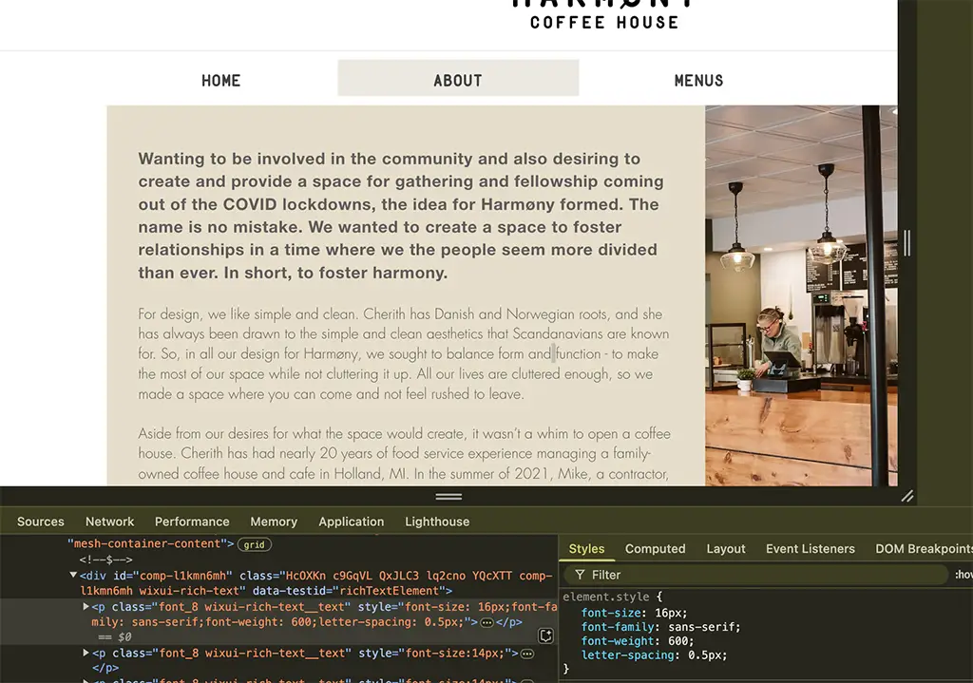Click the HOME navigation link
The height and width of the screenshot is (683, 973).
click(x=220, y=81)
